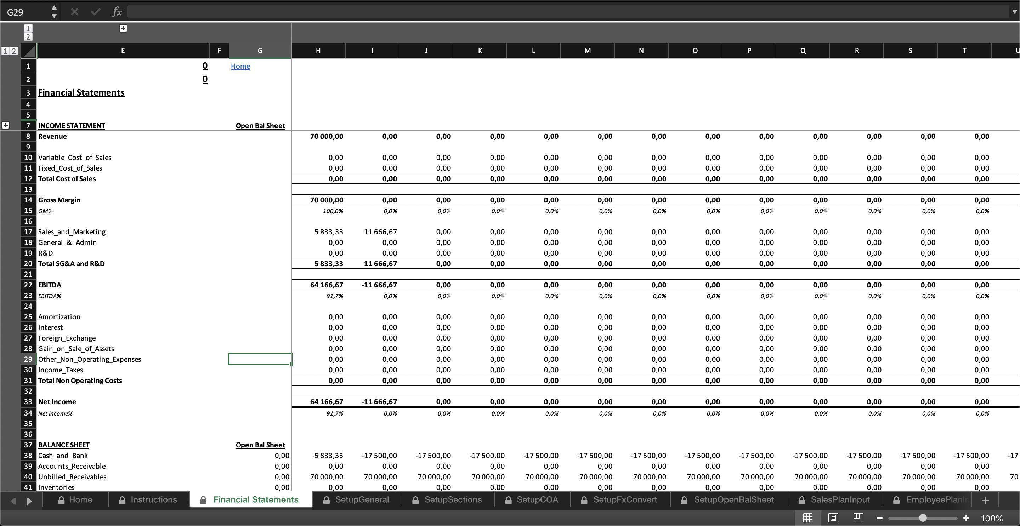This screenshot has height=526, width=1020.
Task: Select the Unbilled_Receivables label cell
Action: [x=72, y=476]
